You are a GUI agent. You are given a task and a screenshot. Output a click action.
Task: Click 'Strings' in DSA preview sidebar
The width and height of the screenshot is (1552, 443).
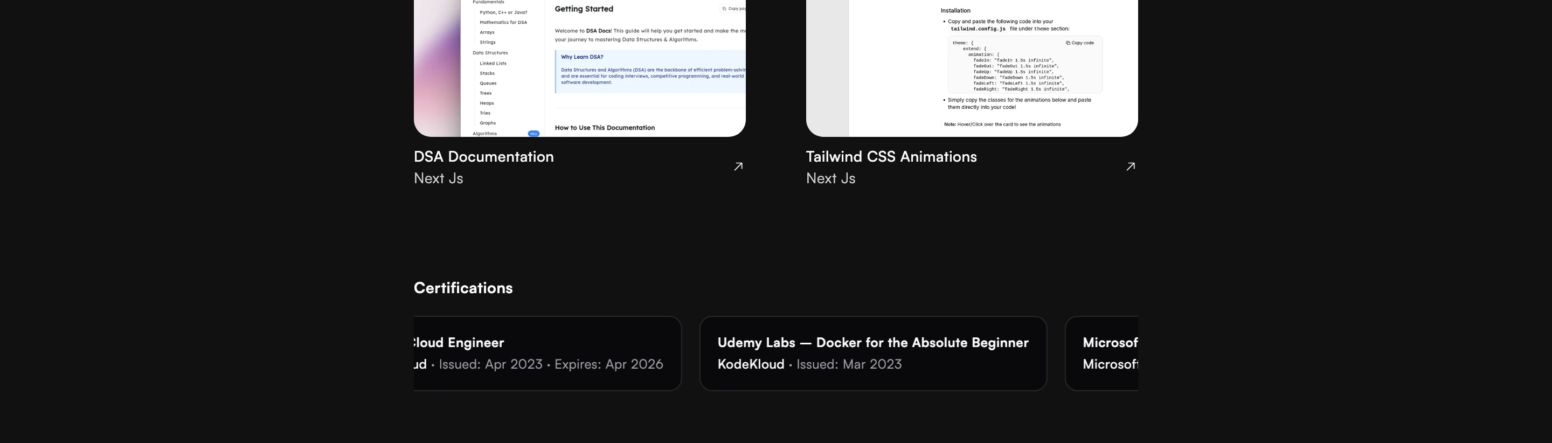(x=487, y=42)
